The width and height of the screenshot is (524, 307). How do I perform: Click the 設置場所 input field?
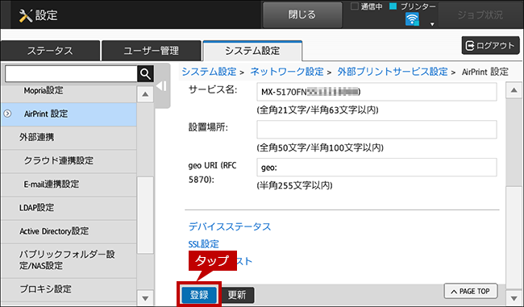pos(376,130)
